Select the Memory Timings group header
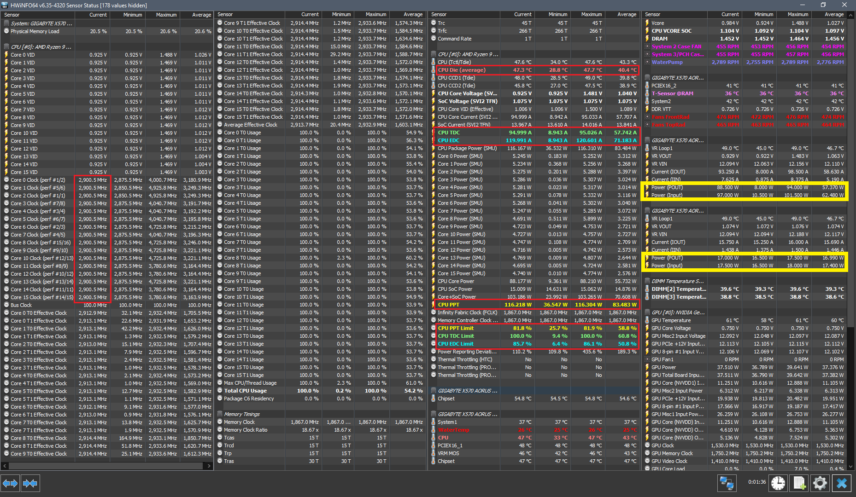The width and height of the screenshot is (856, 497). (242, 414)
